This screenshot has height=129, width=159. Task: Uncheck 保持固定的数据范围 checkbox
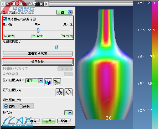coord(5,19)
